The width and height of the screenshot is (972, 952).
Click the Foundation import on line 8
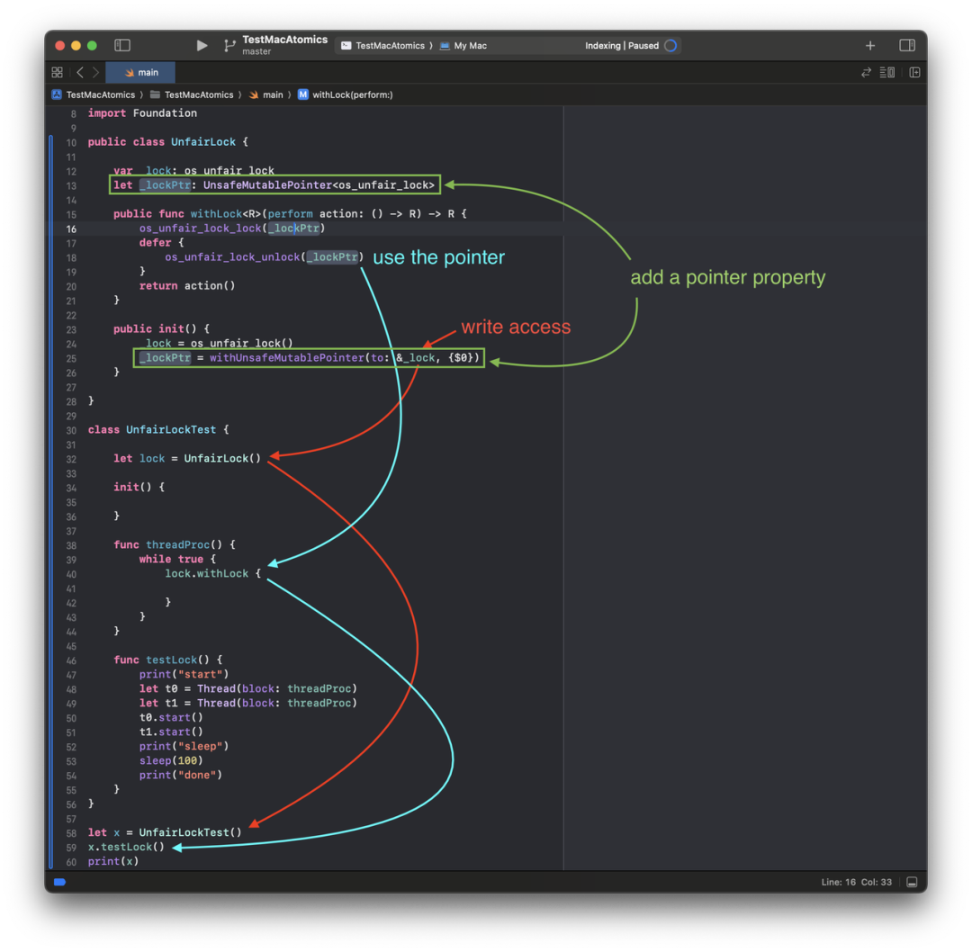(x=165, y=113)
